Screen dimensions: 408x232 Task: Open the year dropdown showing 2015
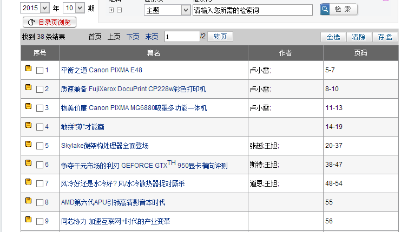coord(35,8)
